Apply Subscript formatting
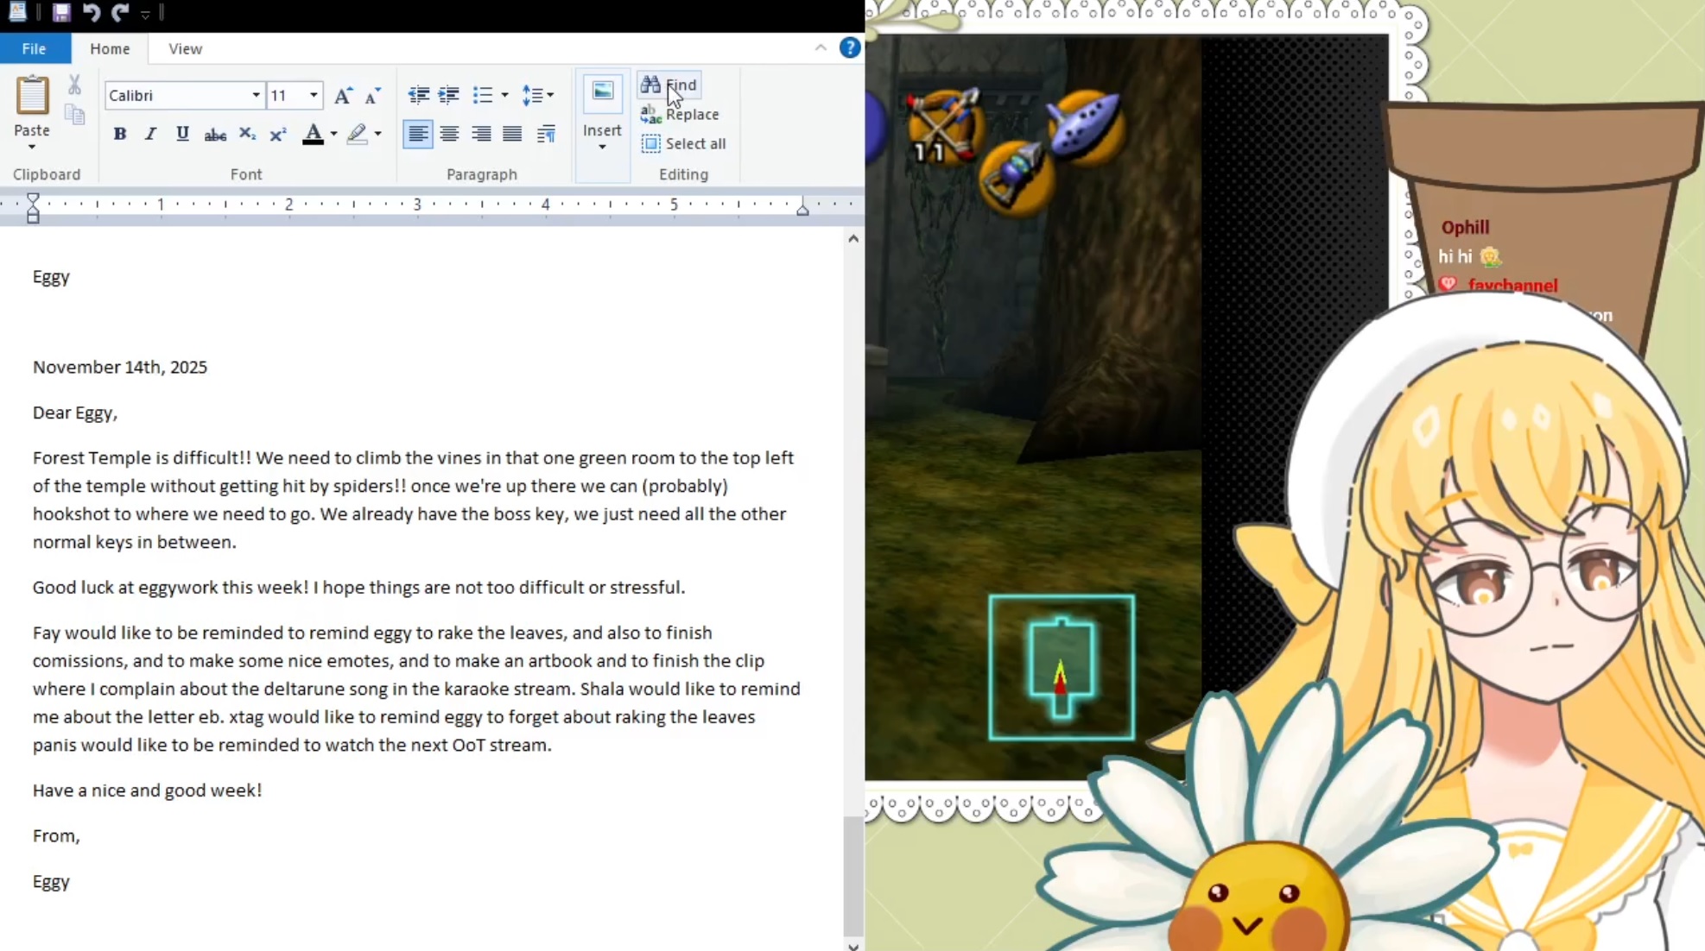Screen dimensions: 1705x951 pos(247,134)
